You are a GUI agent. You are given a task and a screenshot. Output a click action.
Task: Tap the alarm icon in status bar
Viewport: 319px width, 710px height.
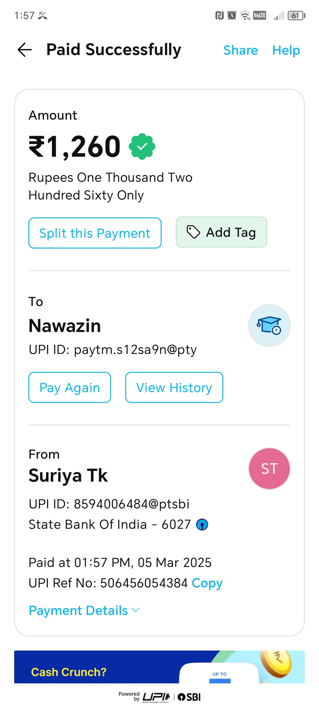point(232,15)
